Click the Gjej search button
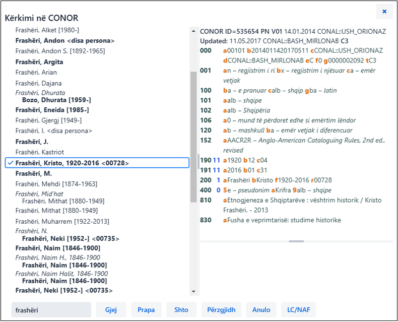The width and height of the screenshot is (398, 322). pyautogui.click(x=111, y=310)
